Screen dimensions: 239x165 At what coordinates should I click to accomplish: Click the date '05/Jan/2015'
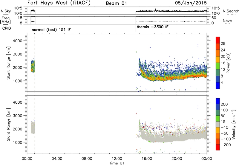(x=191, y=3)
